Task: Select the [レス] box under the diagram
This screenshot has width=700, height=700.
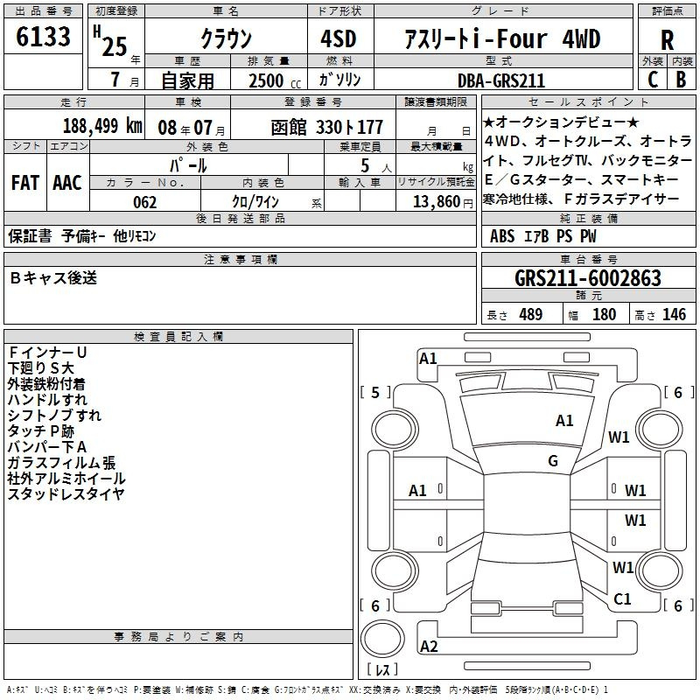Action: click(382, 670)
